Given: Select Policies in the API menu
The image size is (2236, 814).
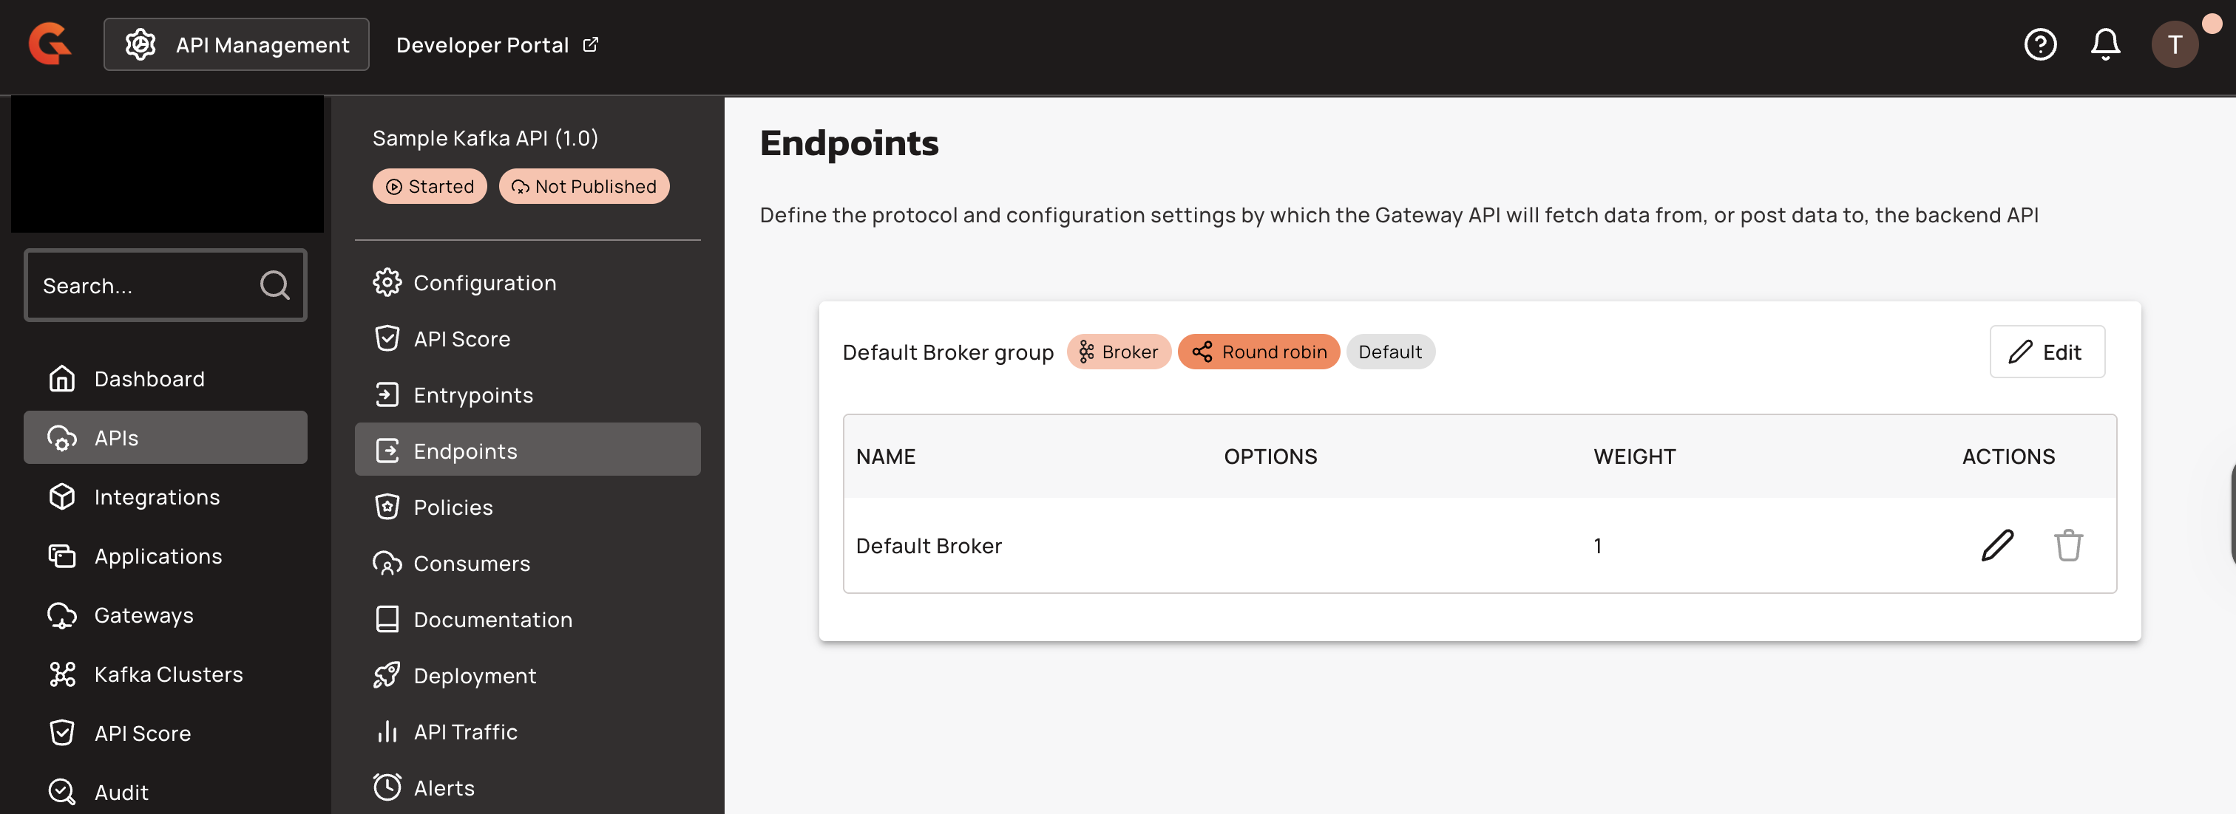Looking at the screenshot, I should pos(453,507).
